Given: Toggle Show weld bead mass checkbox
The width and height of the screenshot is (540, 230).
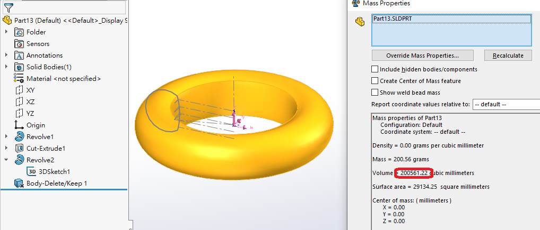Looking at the screenshot, I should pyautogui.click(x=374, y=93).
